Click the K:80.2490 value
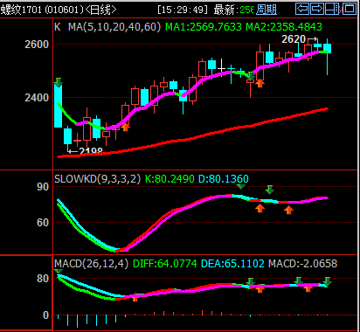Viewport: 360px width, 332px height. [x=170, y=178]
